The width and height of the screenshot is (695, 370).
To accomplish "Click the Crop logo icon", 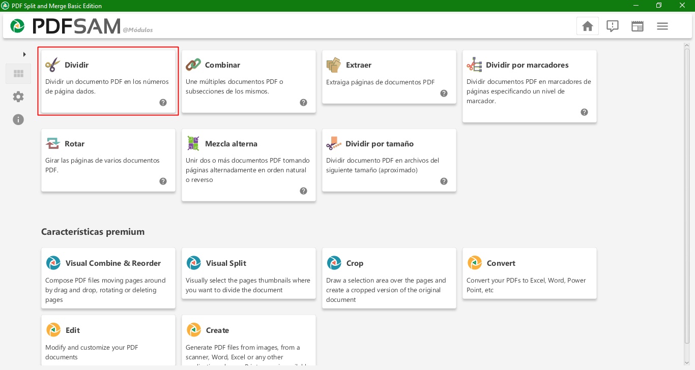I will tap(334, 263).
